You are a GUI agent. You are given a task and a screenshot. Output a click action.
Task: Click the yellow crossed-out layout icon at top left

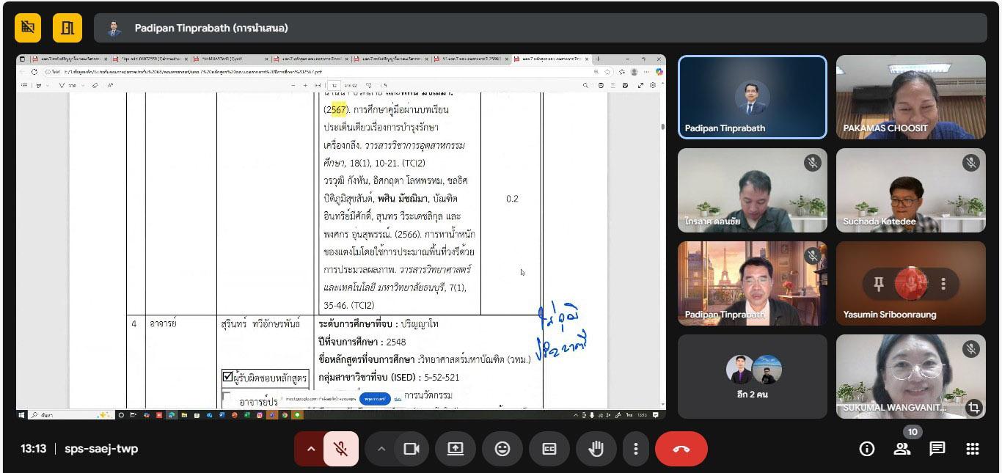pos(28,28)
